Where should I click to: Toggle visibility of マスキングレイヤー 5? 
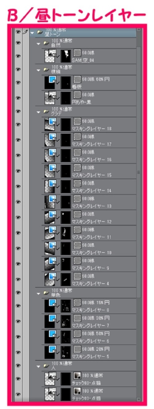(x=18, y=352)
